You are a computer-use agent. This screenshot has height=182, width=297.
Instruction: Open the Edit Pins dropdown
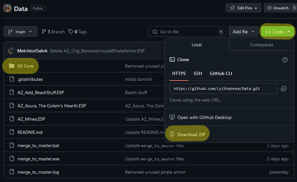[244, 8]
